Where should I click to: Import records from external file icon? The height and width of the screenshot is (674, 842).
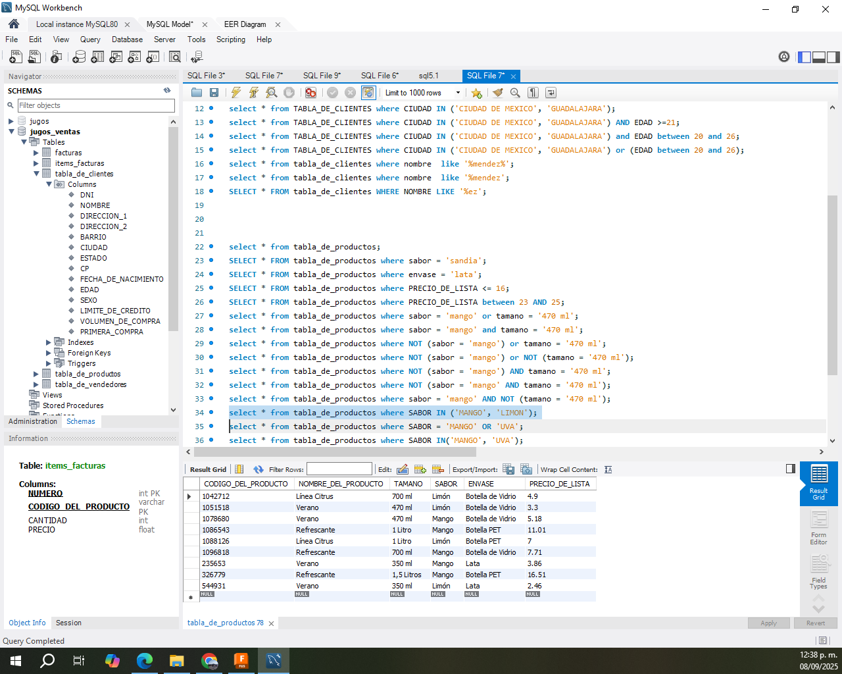coord(526,469)
